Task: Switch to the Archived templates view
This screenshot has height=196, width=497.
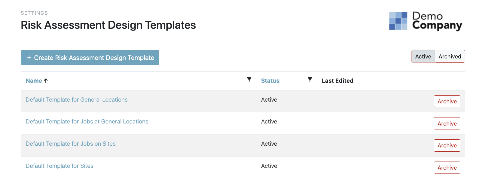Action: tap(450, 56)
